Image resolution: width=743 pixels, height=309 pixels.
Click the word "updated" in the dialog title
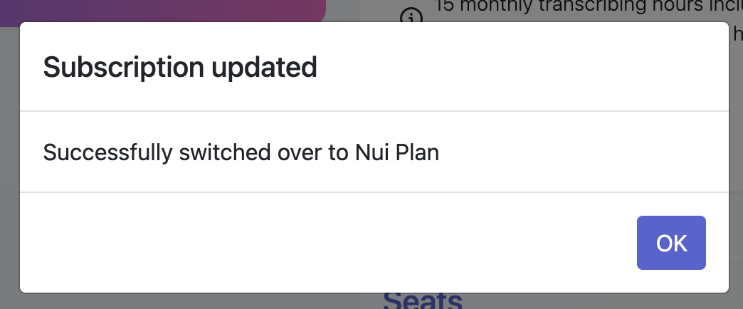click(264, 68)
